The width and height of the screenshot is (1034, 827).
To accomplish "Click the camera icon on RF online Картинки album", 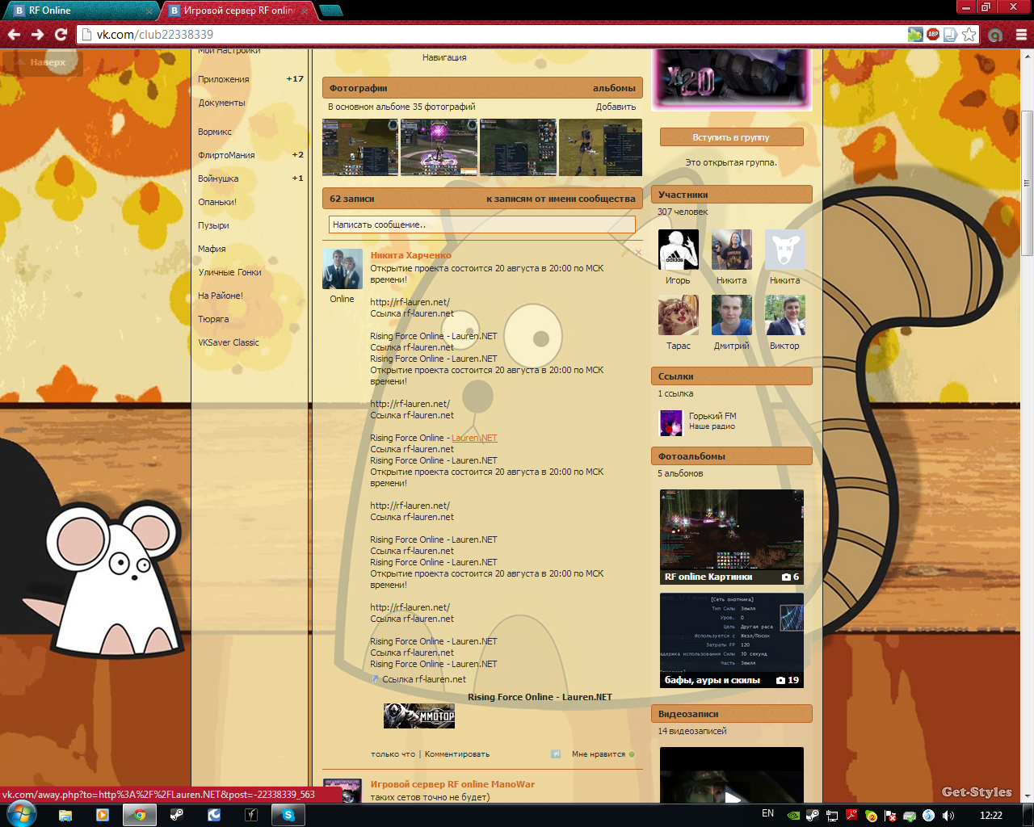I will pyautogui.click(x=786, y=577).
